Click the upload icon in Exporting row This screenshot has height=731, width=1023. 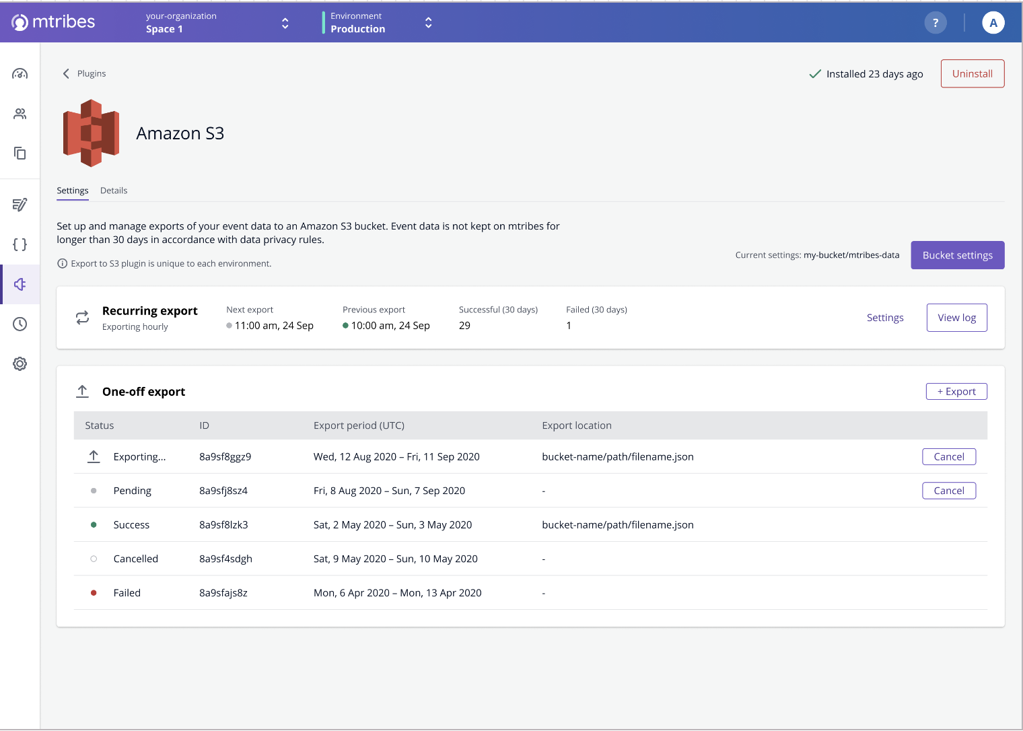(x=94, y=456)
